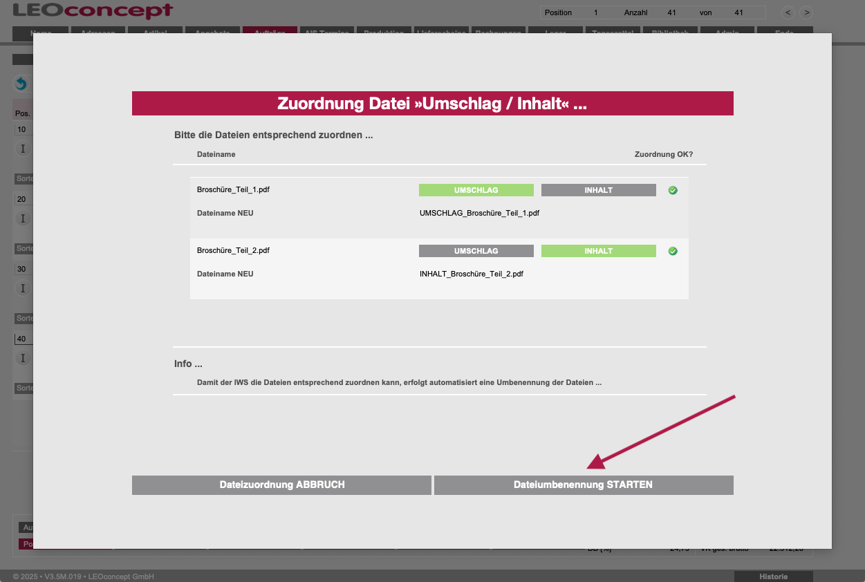Image resolution: width=865 pixels, height=582 pixels.
Task: Click the info icon below position 10
Action: (22, 149)
